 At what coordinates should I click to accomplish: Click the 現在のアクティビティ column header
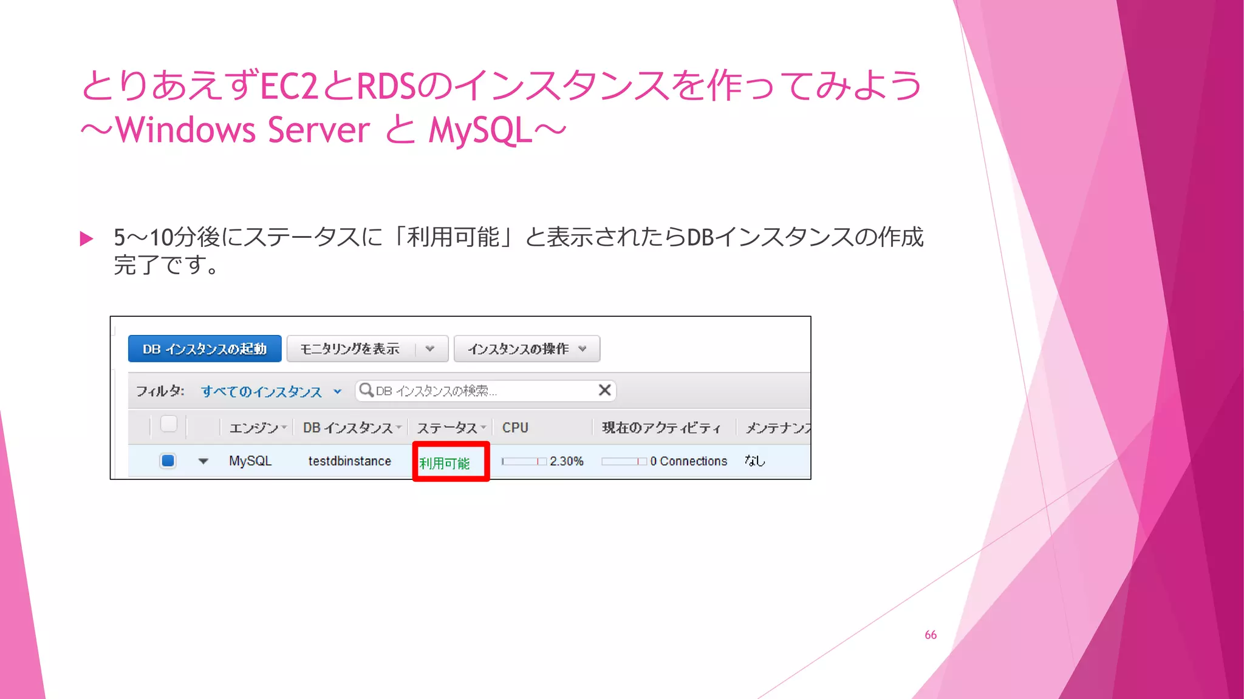[x=661, y=428]
